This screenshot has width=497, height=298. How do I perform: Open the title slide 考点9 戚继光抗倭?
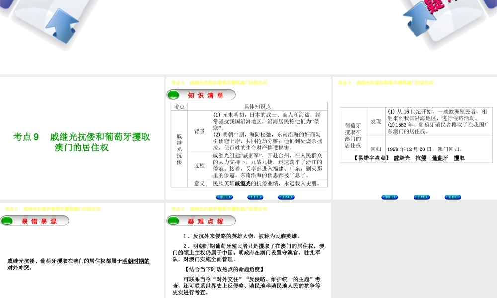pos(82,138)
